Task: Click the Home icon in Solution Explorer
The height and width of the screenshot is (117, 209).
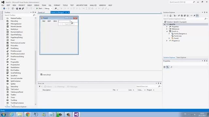Action: pos(170,16)
